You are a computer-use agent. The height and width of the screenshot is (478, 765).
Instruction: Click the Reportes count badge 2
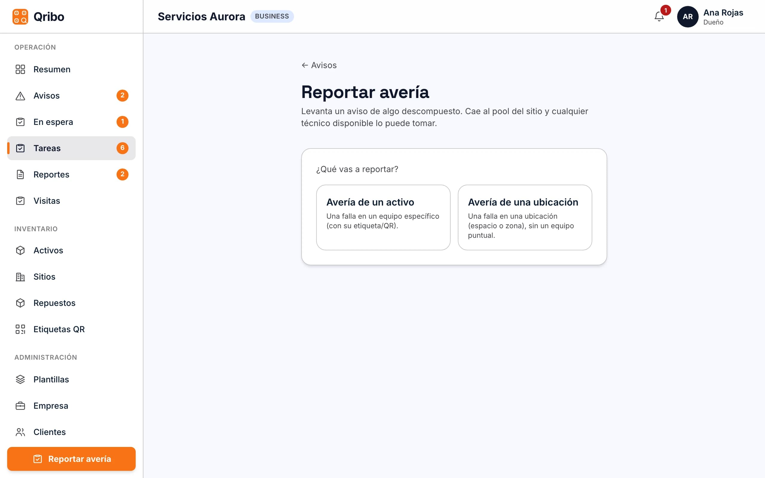pos(122,174)
